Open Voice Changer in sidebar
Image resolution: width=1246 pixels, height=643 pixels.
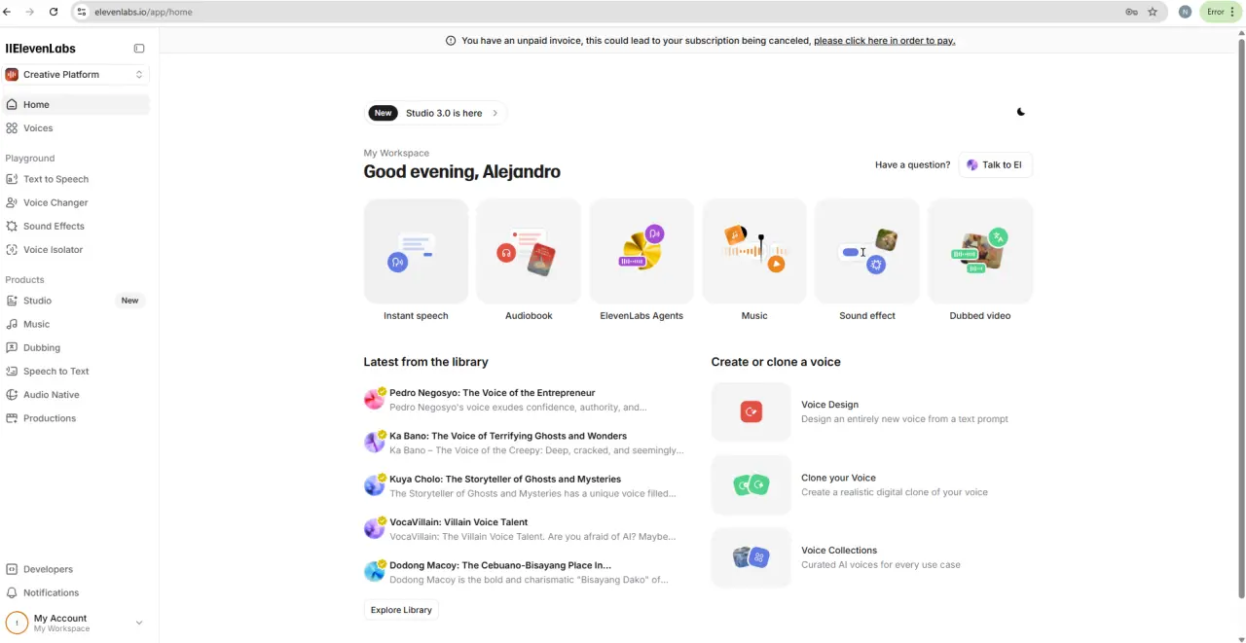76,202
